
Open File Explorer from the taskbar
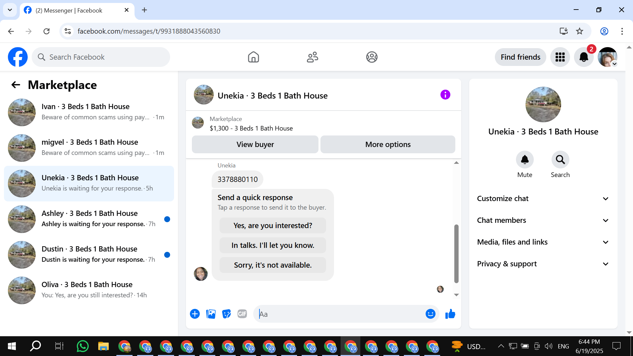(x=103, y=346)
